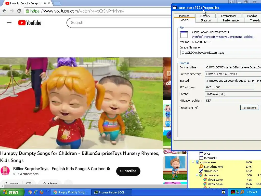Click Everything search tray icon
Image resolution: width=261 pixels, height=196 pixels.
pos(242,192)
